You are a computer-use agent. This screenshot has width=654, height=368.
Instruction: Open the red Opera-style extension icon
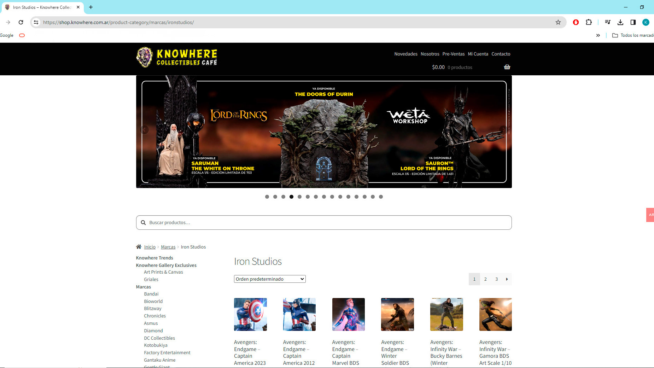576,22
